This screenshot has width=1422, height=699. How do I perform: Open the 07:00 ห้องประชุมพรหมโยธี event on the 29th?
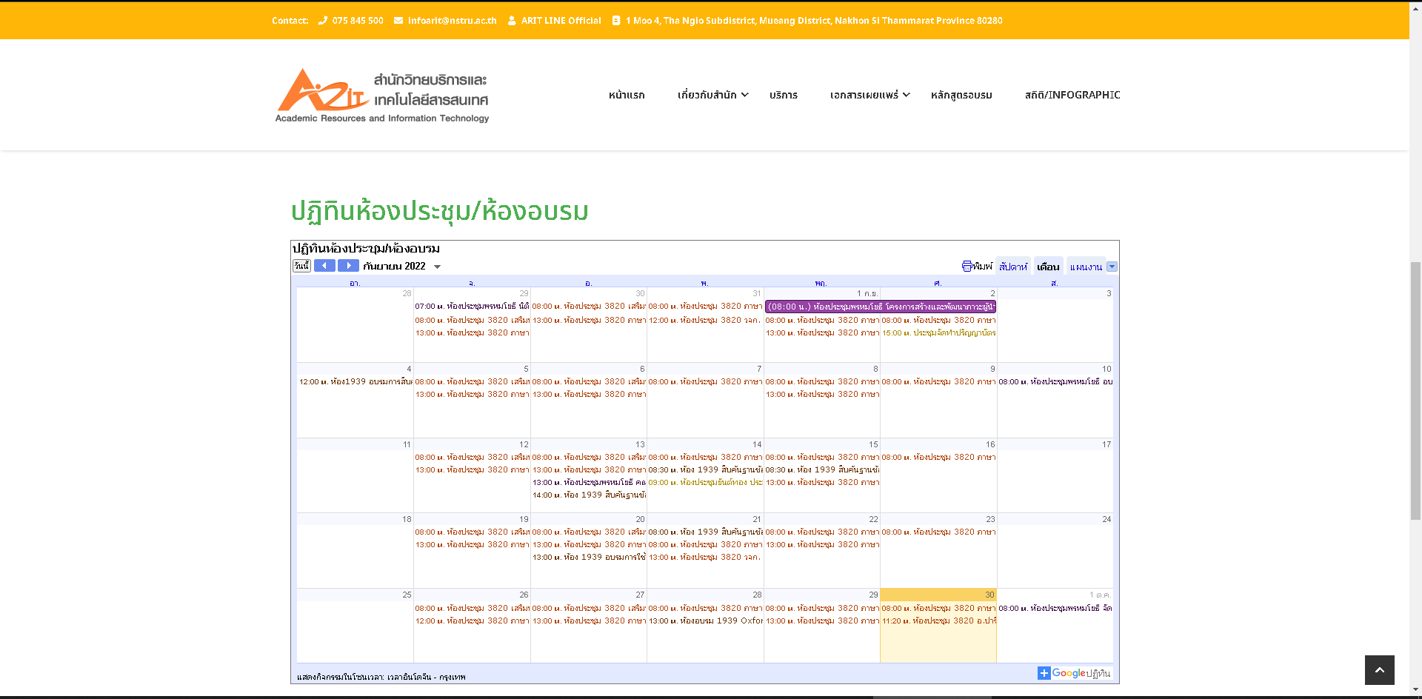point(472,307)
